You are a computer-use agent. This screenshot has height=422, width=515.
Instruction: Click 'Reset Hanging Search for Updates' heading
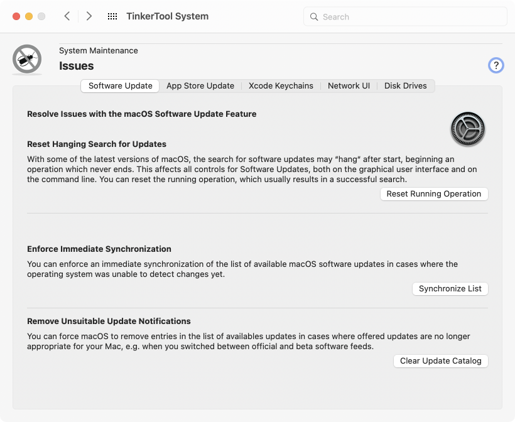pos(97,144)
